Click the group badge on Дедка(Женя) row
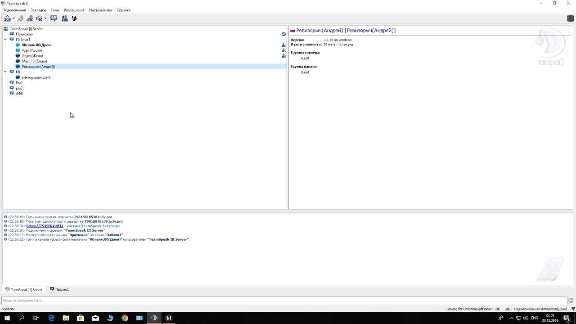Screen dimensions: 576x324 click(283, 56)
